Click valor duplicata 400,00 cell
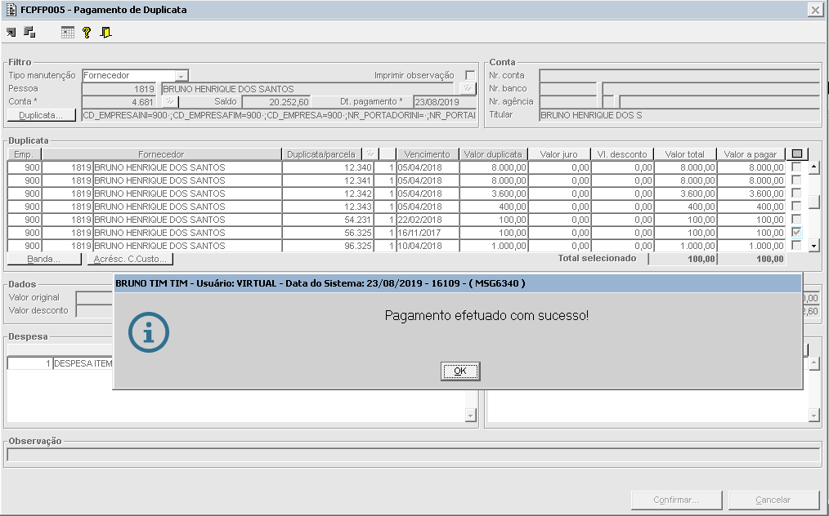Viewport: 829px width, 516px height. coord(493,207)
